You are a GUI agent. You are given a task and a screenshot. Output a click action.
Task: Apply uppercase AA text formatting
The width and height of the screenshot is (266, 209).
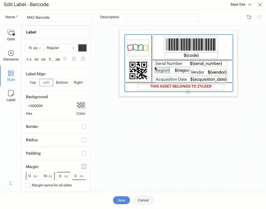click(29, 59)
